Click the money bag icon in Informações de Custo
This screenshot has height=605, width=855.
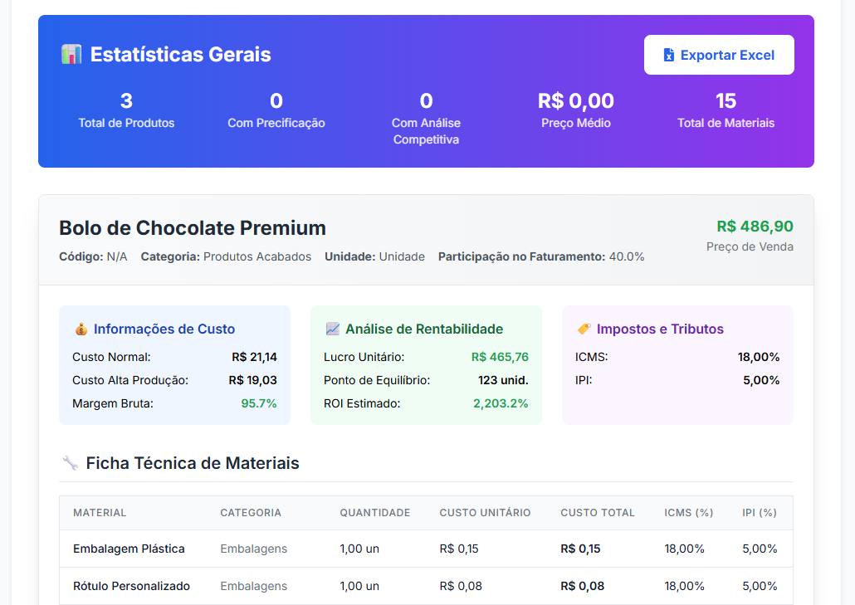[81, 329]
